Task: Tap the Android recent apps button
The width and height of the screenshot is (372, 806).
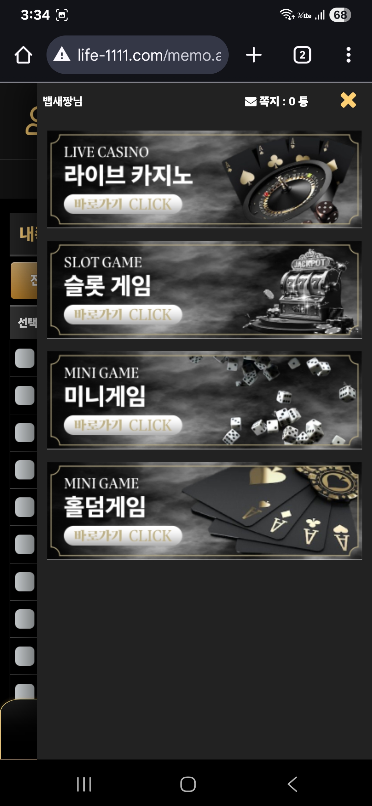Action: click(84, 784)
